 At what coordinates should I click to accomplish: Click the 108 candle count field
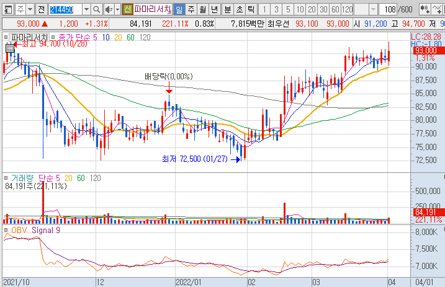point(389,10)
